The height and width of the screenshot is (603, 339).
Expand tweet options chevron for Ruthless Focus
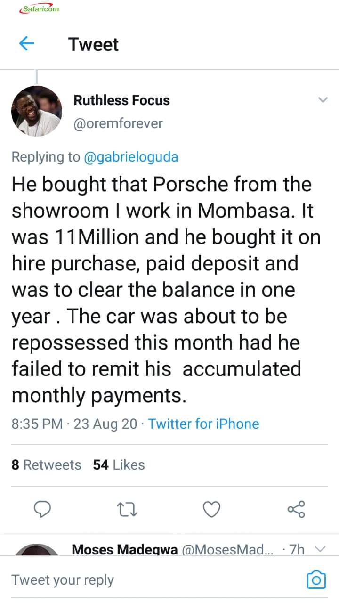click(323, 100)
